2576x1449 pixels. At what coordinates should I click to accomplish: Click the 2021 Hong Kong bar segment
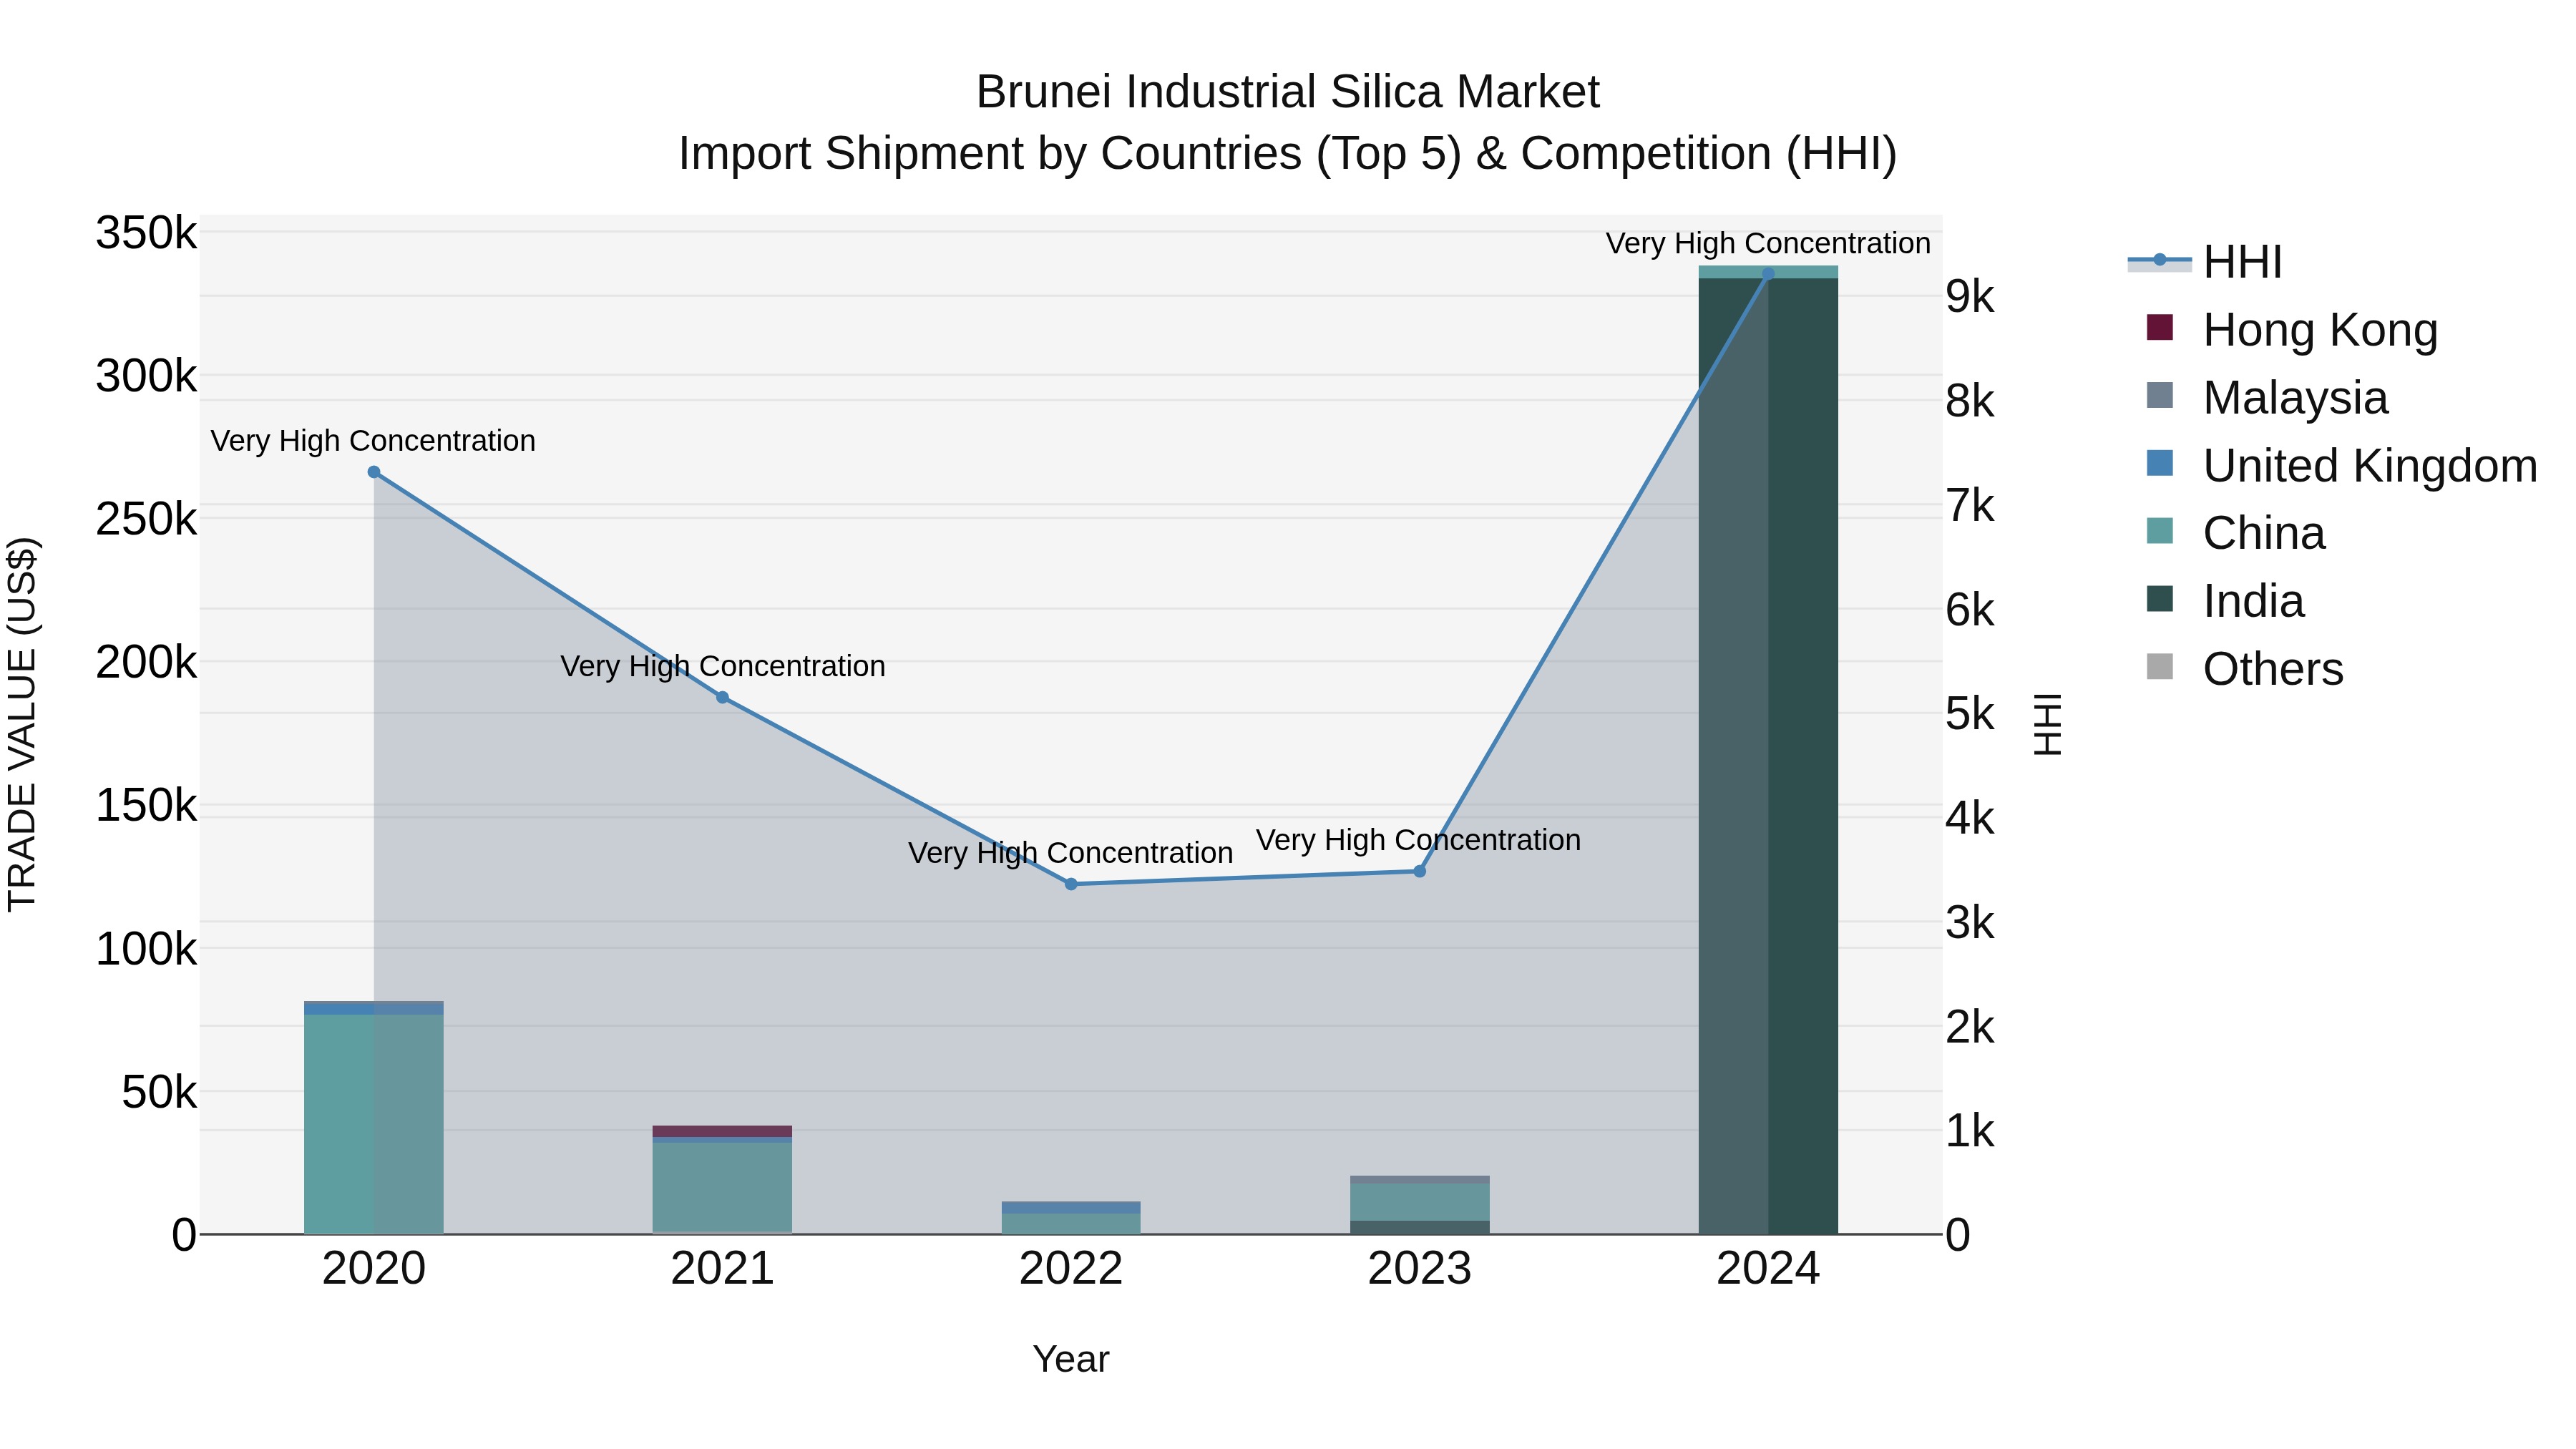723,1131
